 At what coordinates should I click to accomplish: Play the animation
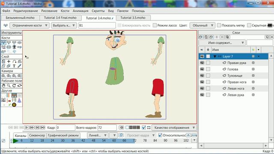pyautogui.click(x=27, y=127)
